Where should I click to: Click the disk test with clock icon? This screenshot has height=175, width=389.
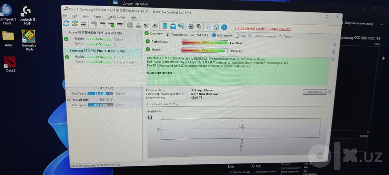pos(102,24)
